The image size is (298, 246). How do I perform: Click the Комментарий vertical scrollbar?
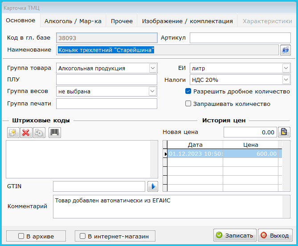click(286, 207)
